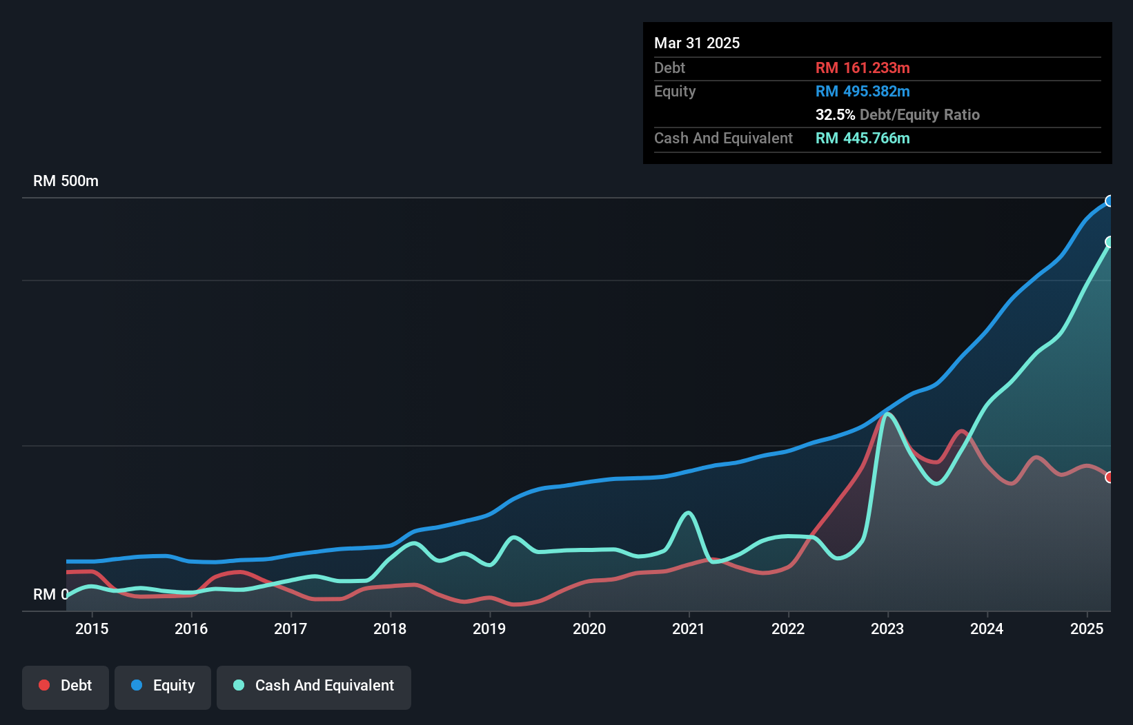Click the RM 161.233m debt value
This screenshot has height=725, width=1133.
click(x=863, y=68)
